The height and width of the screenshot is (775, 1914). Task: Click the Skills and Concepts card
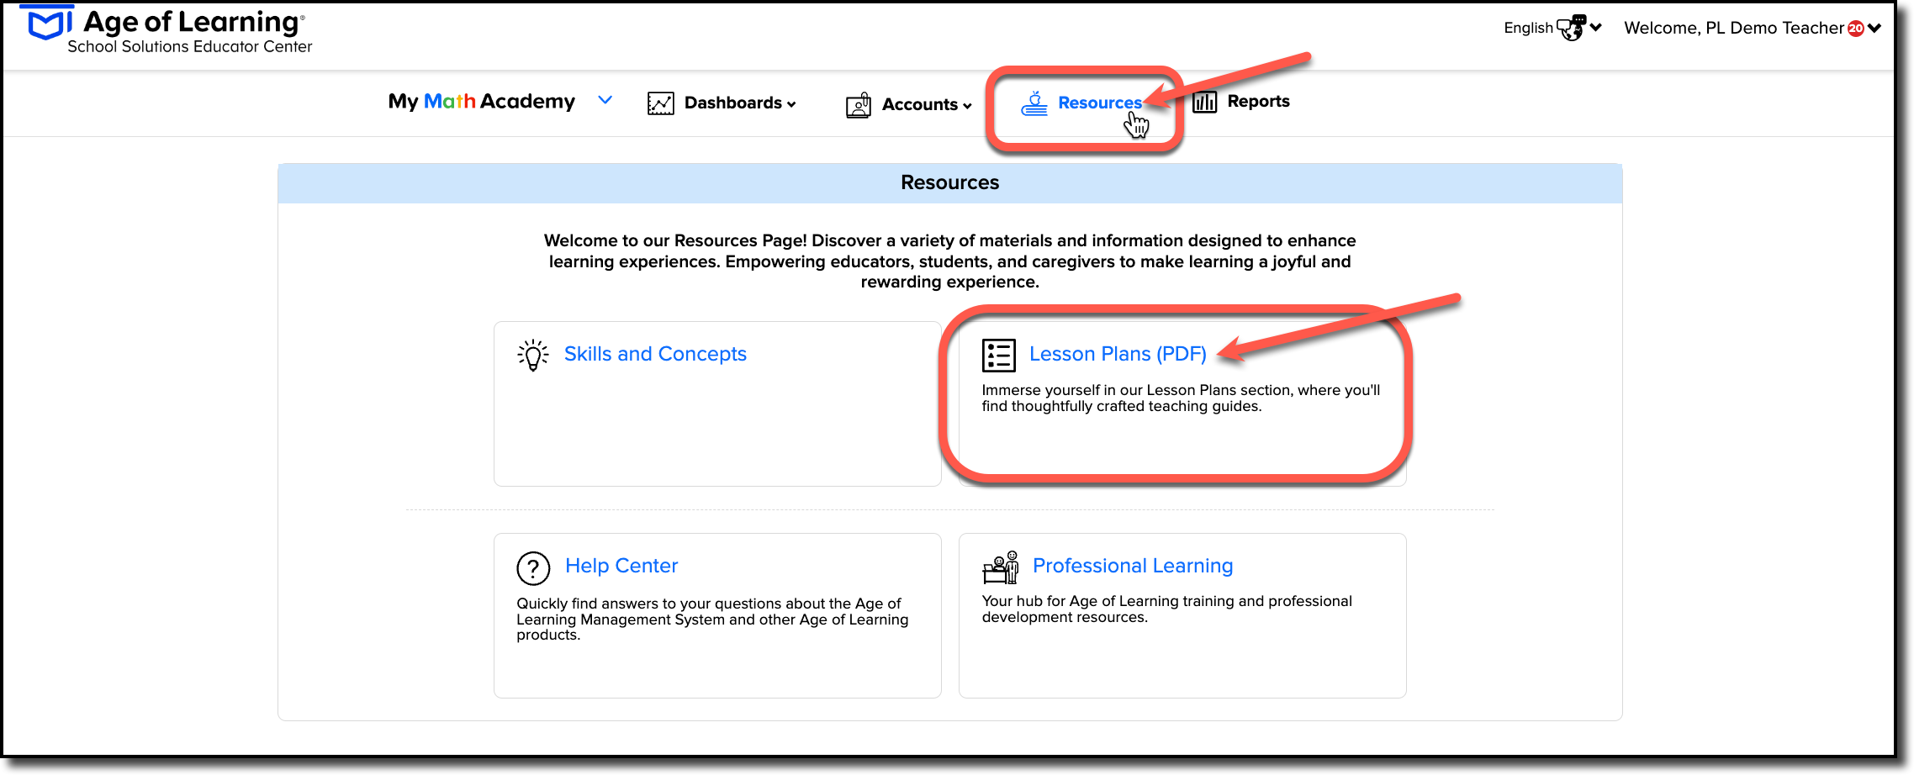(x=717, y=403)
